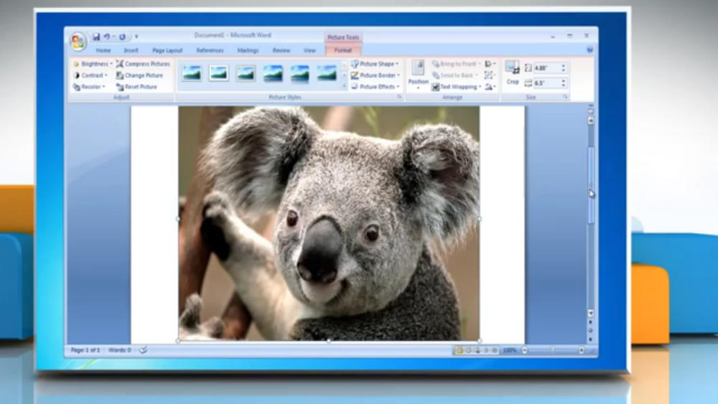Increase picture height with up spinner

click(x=564, y=65)
